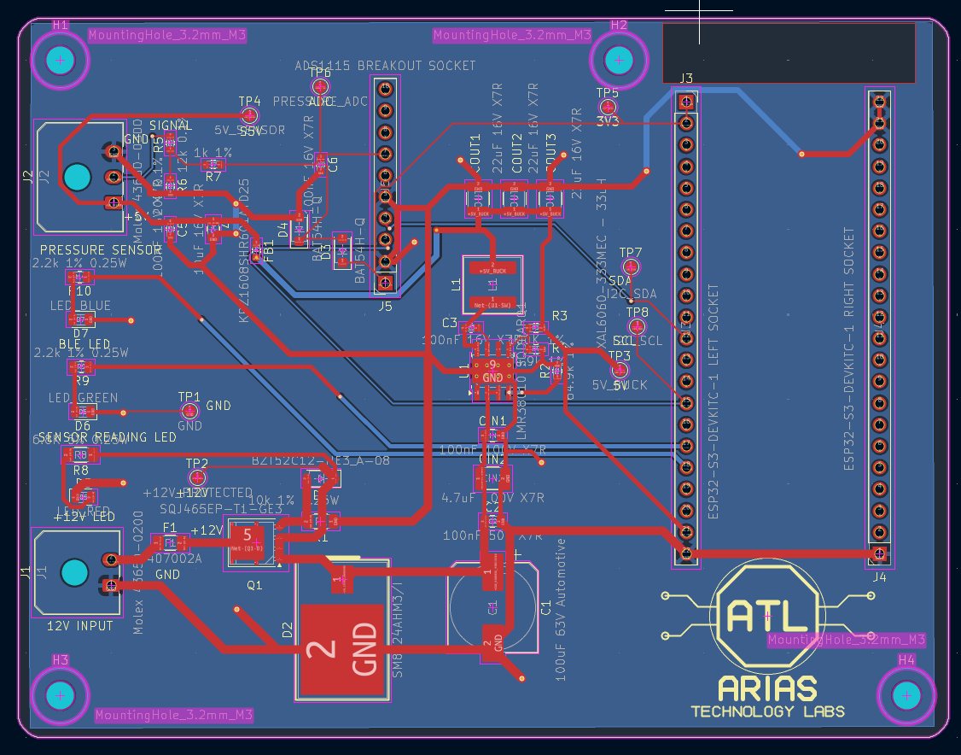The height and width of the screenshot is (755, 961).
Task: Click the ATL octagon logo
Action: (766, 615)
